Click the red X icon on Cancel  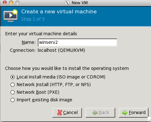pyautogui.click(x=60, y=112)
